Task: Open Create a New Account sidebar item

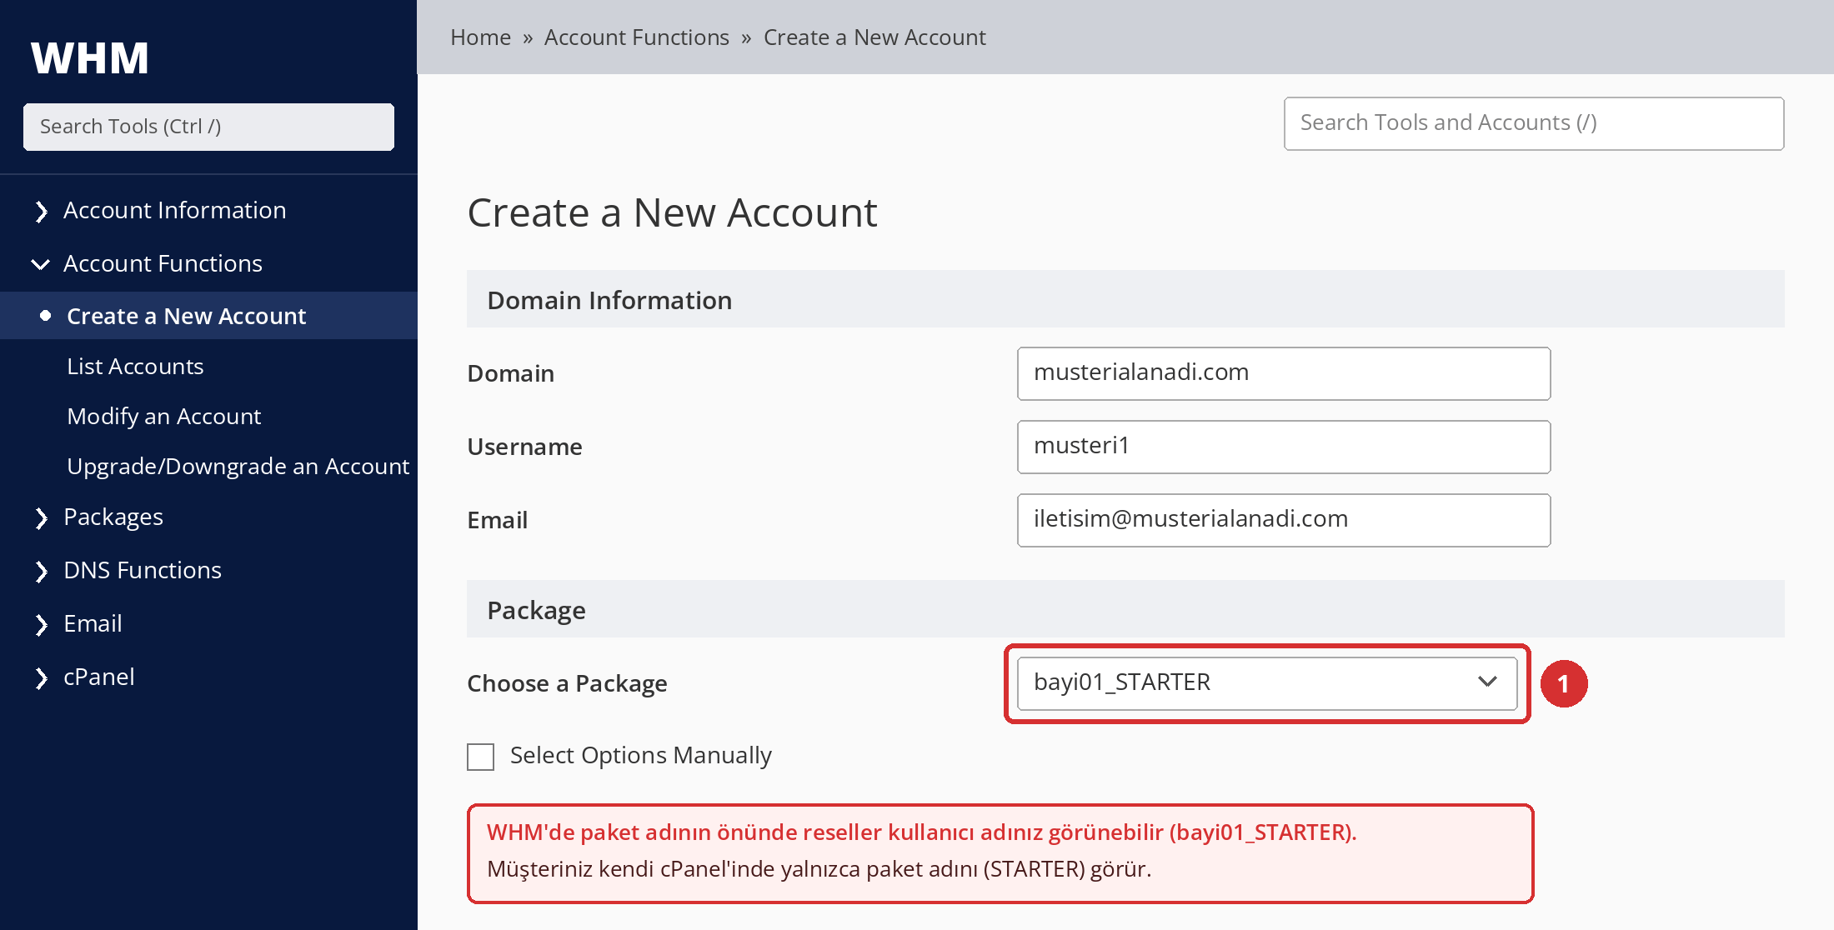Action: pos(208,316)
